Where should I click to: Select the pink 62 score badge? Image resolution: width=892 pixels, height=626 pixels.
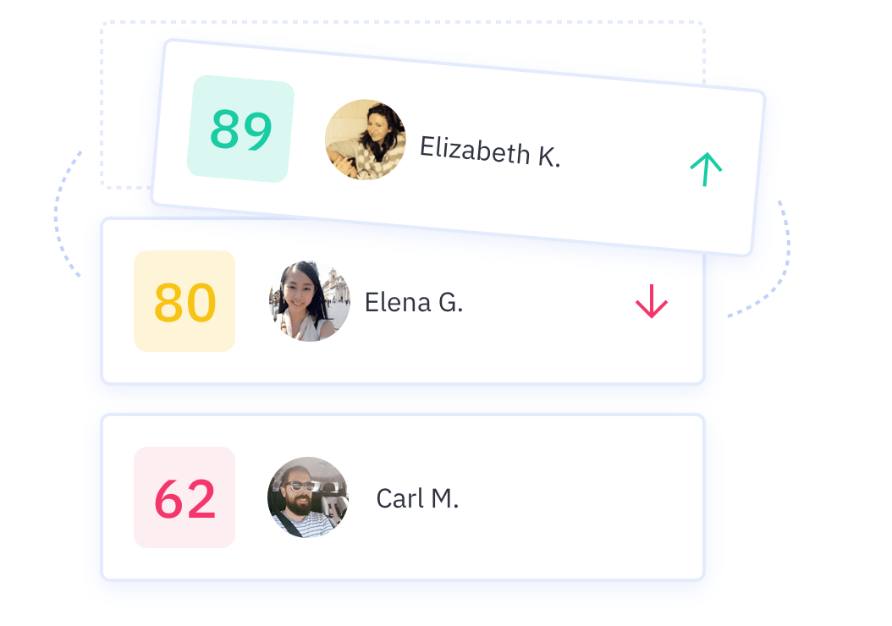[184, 497]
